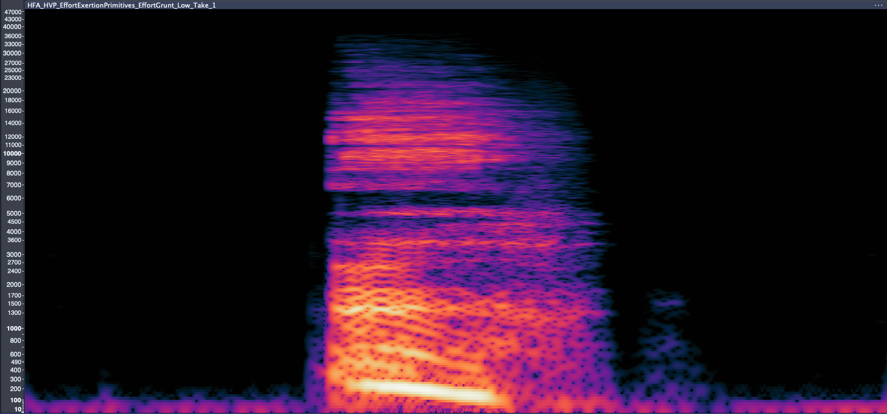Click the 14000 frequency label
Screen dimensions: 887x414
[x=13, y=123]
